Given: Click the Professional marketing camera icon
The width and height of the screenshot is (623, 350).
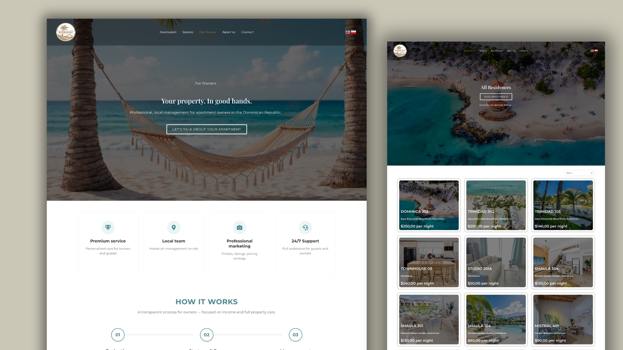Looking at the screenshot, I should 239,227.
